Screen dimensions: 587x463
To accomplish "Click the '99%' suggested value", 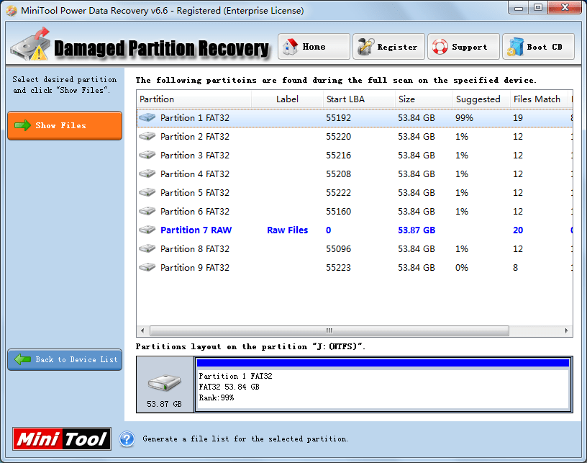I will pos(464,117).
